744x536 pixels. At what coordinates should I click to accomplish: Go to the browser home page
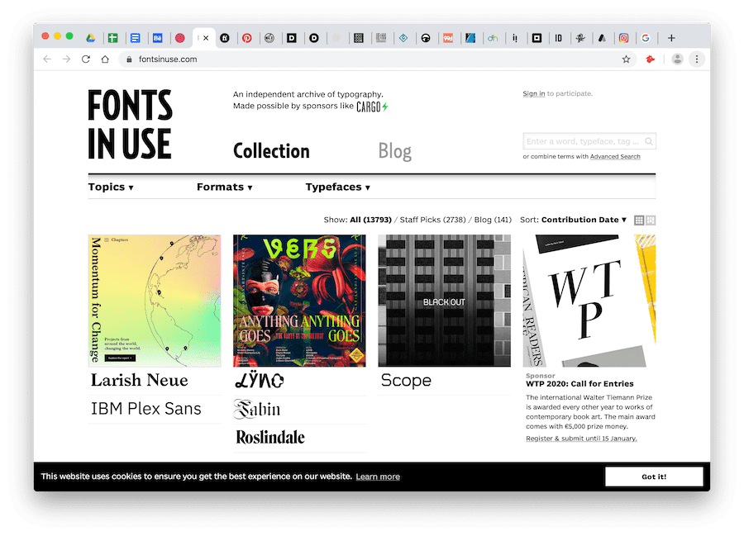[105, 59]
